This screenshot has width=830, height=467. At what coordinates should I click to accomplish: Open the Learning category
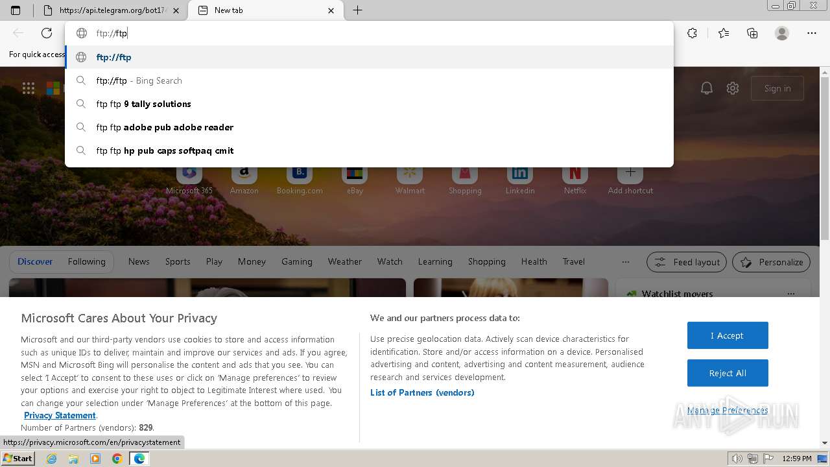point(435,261)
